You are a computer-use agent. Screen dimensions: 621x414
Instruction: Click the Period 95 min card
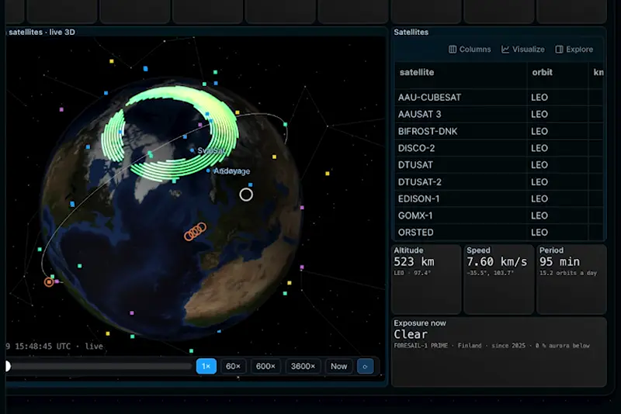[571, 279]
